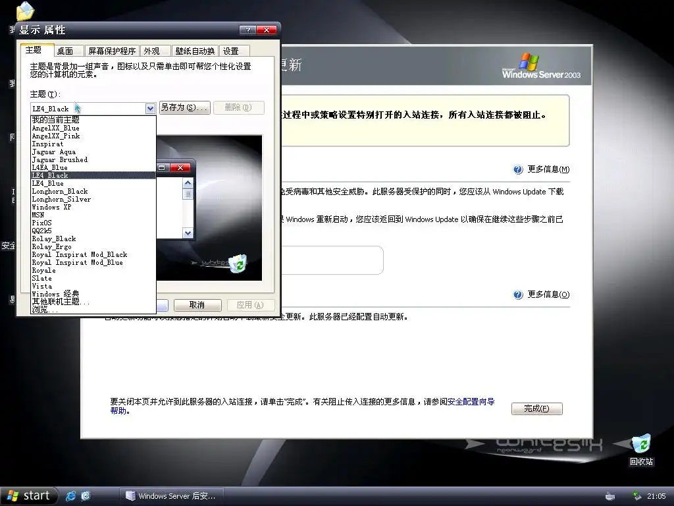The height and width of the screenshot is (506, 674).
Task: Click the 删除(D) button
Action: (x=238, y=107)
